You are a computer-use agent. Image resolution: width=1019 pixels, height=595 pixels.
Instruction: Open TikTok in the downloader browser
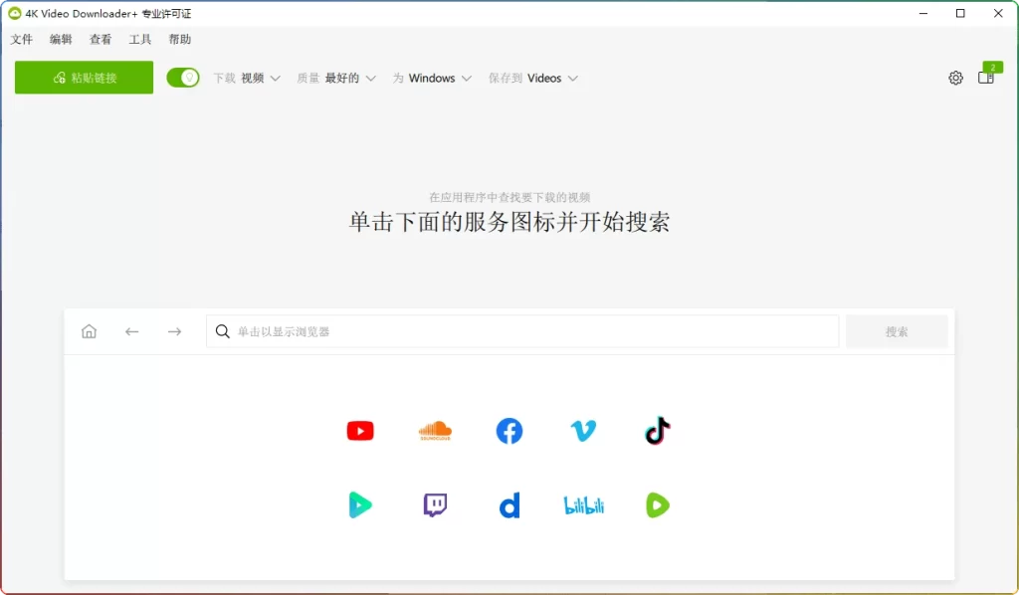pos(657,430)
